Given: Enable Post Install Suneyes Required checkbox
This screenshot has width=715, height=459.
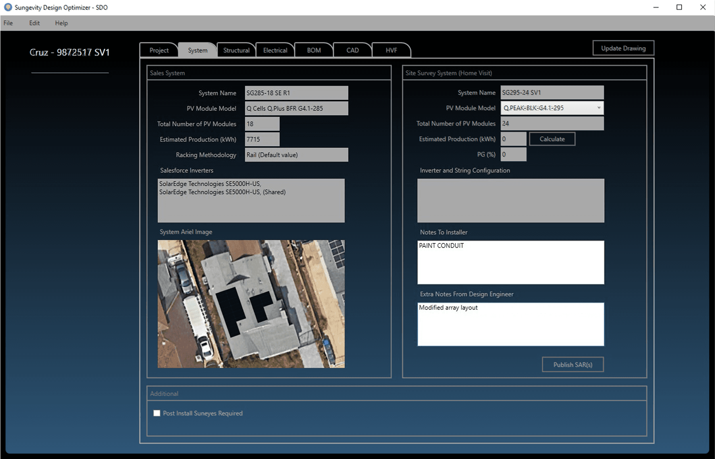Looking at the screenshot, I should pos(157,413).
